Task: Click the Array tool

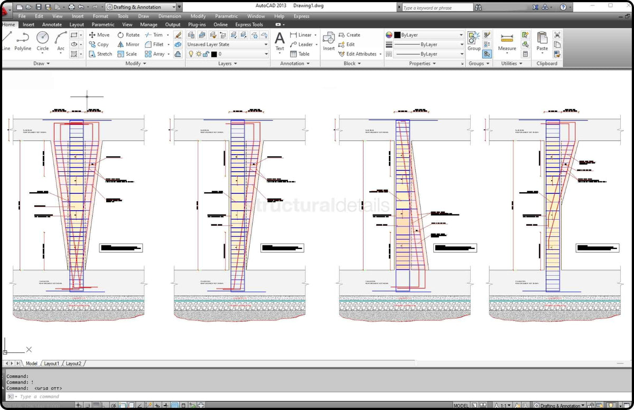Action: click(154, 54)
